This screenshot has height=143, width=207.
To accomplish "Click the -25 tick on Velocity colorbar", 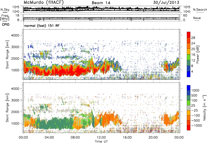I will tap(195, 110).
